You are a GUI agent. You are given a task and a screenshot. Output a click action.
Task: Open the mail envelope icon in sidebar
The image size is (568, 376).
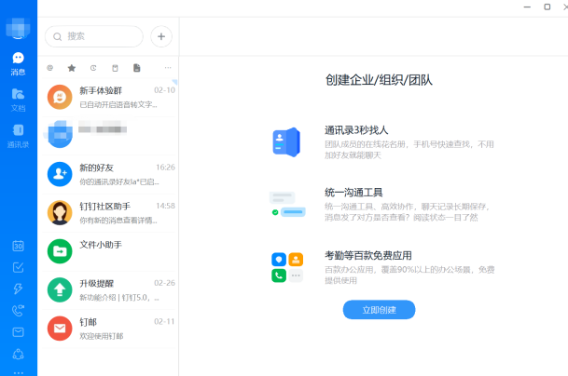18,332
